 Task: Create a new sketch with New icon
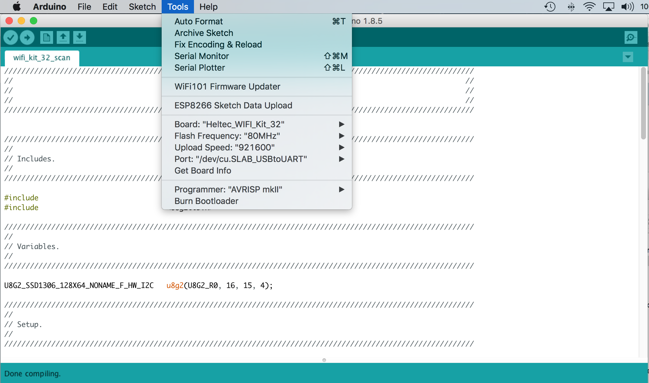click(47, 37)
